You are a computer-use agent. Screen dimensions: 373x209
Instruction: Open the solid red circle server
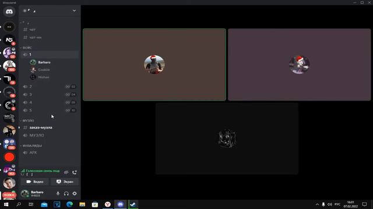[x=9, y=157]
